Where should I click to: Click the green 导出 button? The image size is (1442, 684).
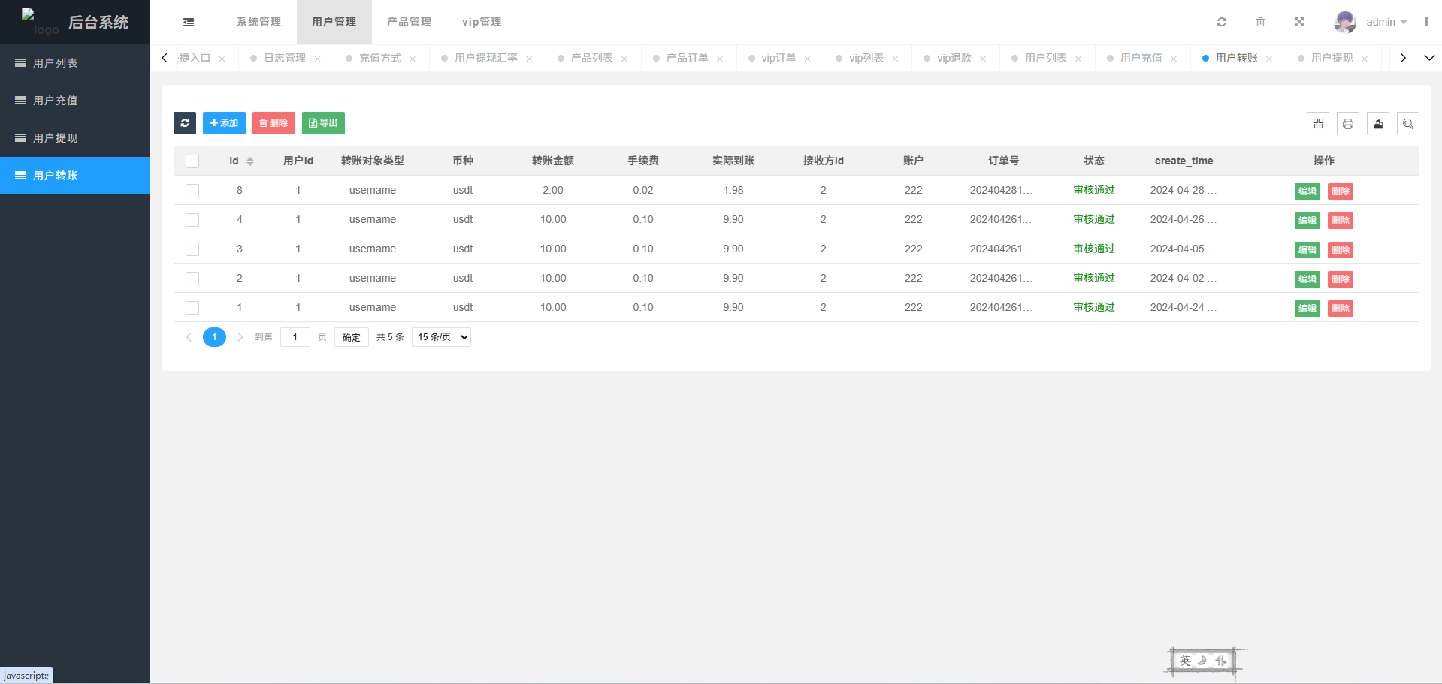point(323,123)
